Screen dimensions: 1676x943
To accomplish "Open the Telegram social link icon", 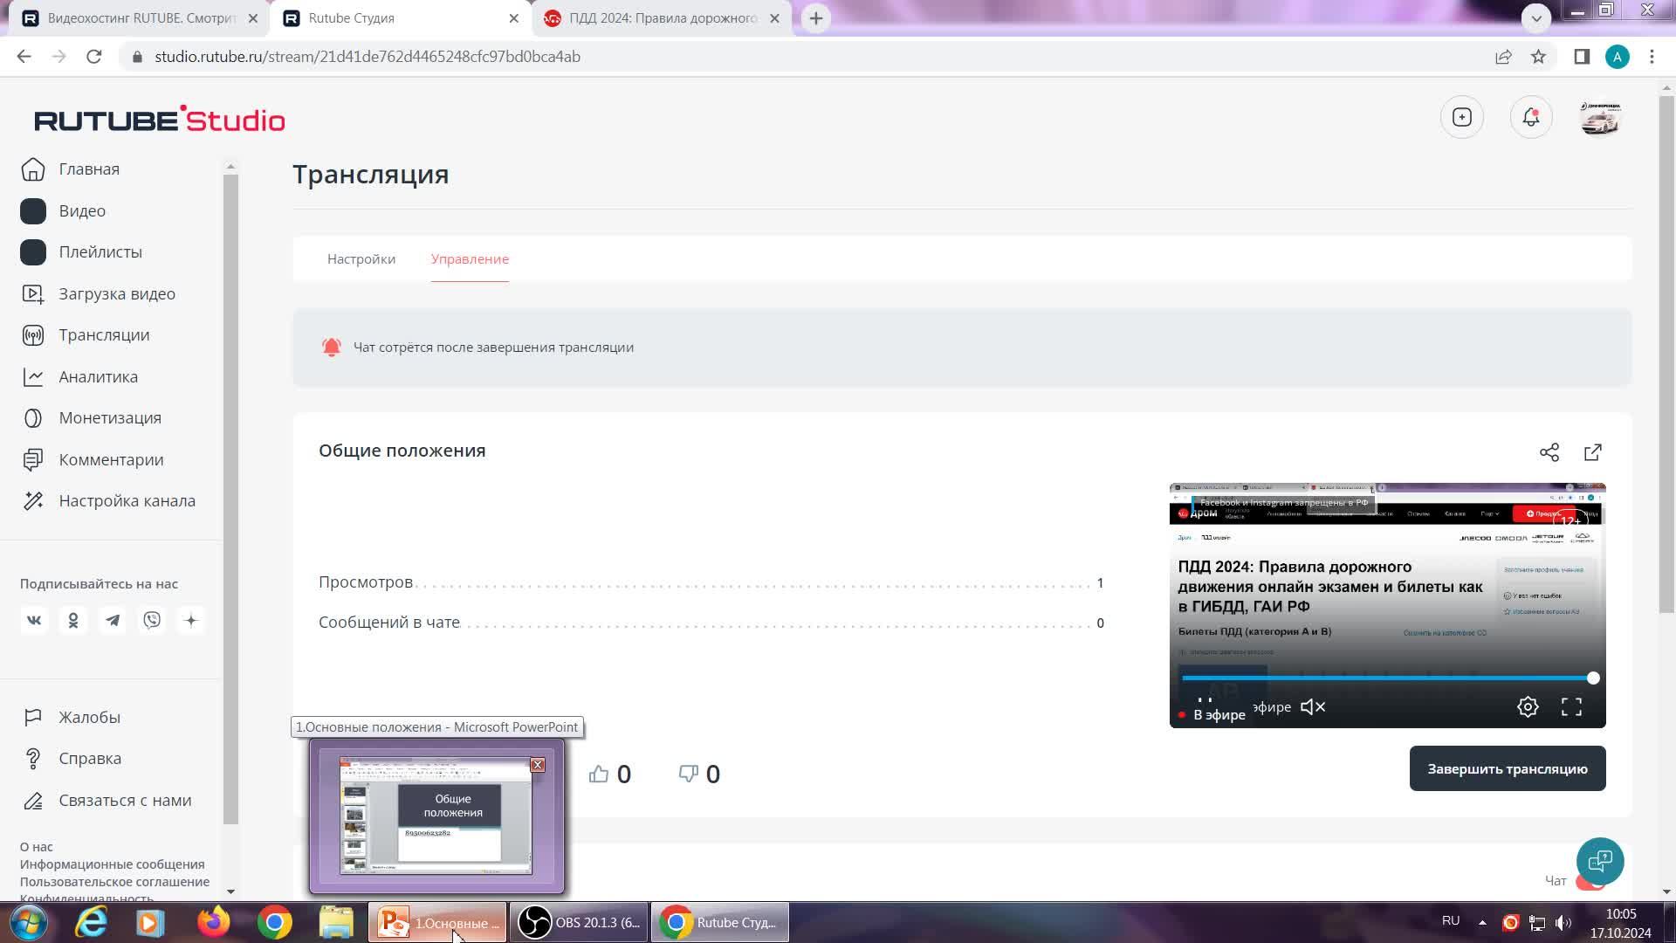I will [113, 621].
